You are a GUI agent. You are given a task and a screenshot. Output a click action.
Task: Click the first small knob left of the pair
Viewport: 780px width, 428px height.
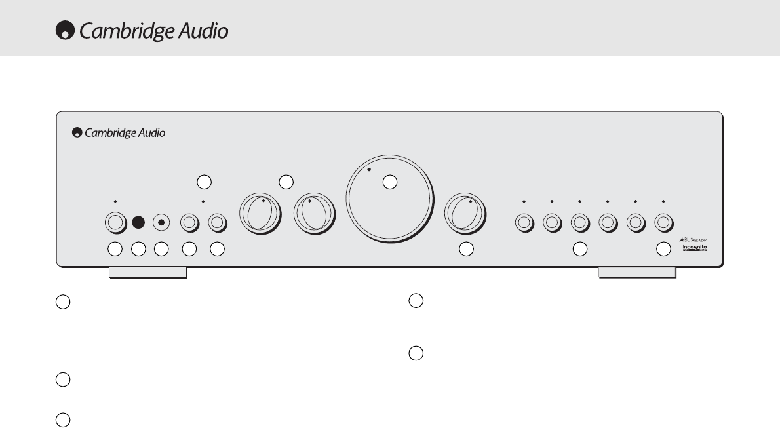point(260,214)
